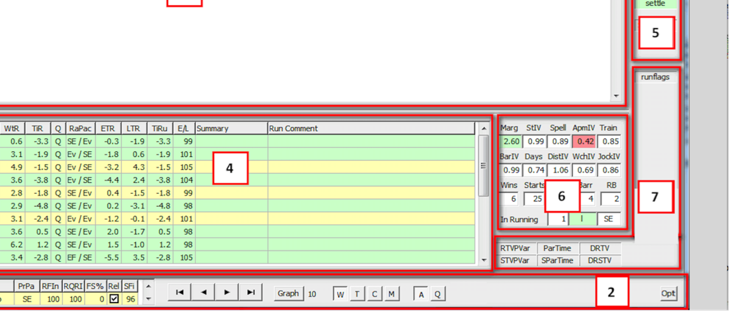Switch to the runflags tab
The width and height of the screenshot is (729, 311).
pyautogui.click(x=655, y=77)
